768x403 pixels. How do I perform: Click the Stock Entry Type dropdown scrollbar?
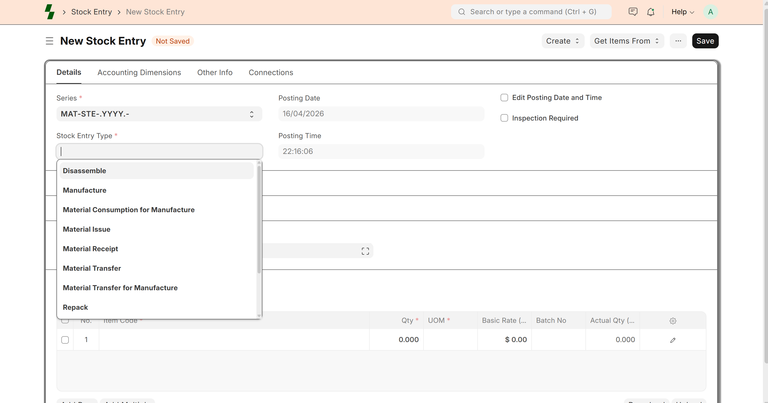tap(259, 220)
